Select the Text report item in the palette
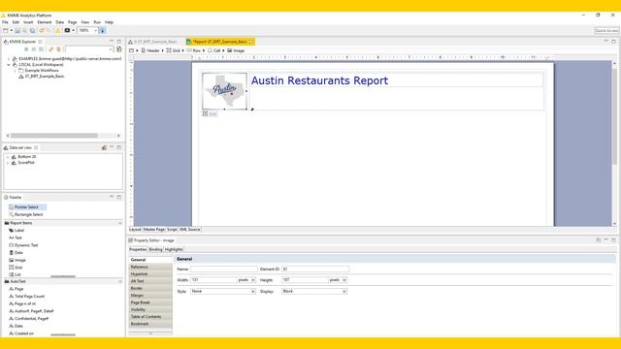621x349 pixels. coord(16,238)
